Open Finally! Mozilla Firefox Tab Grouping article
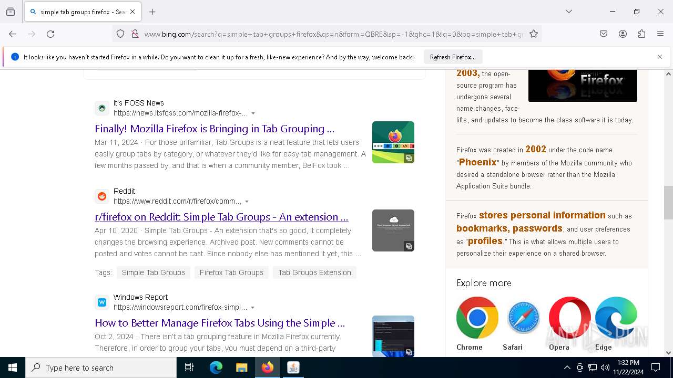This screenshot has width=673, height=378. [215, 129]
